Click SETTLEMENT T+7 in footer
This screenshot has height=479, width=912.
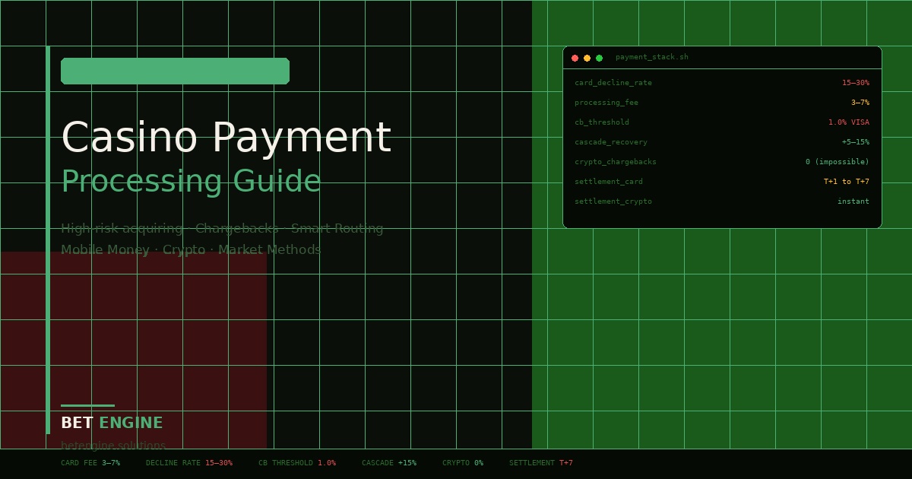(x=541, y=463)
